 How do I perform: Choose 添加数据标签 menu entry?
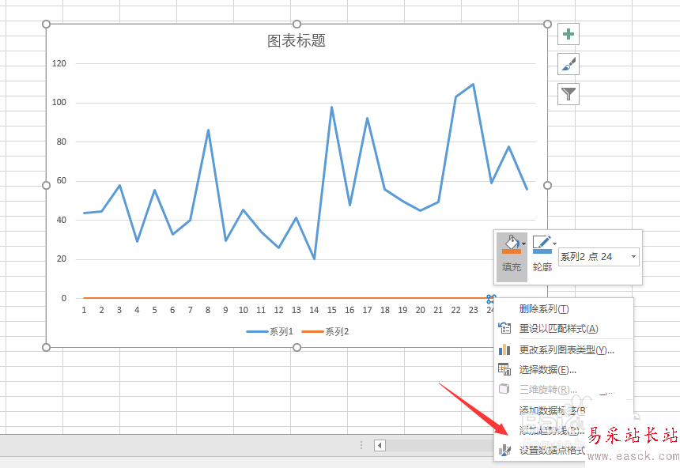coord(552,410)
